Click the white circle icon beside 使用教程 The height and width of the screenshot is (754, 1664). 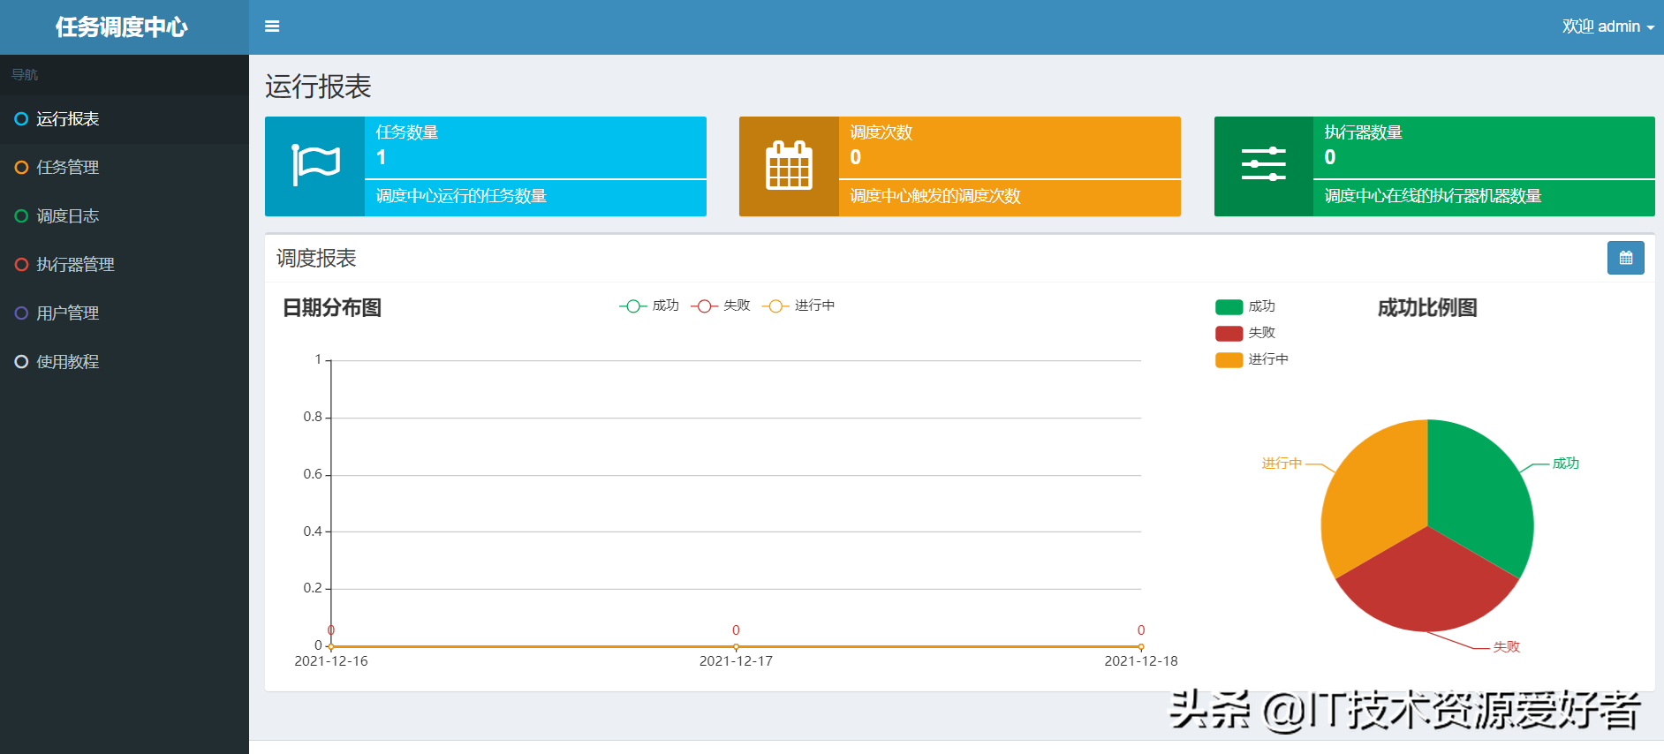[21, 362]
